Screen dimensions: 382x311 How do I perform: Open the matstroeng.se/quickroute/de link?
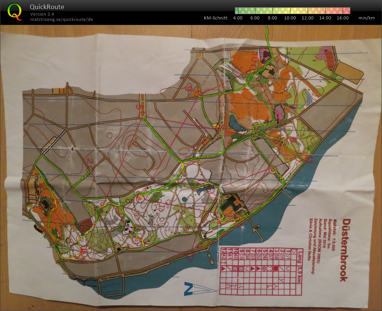coord(61,19)
